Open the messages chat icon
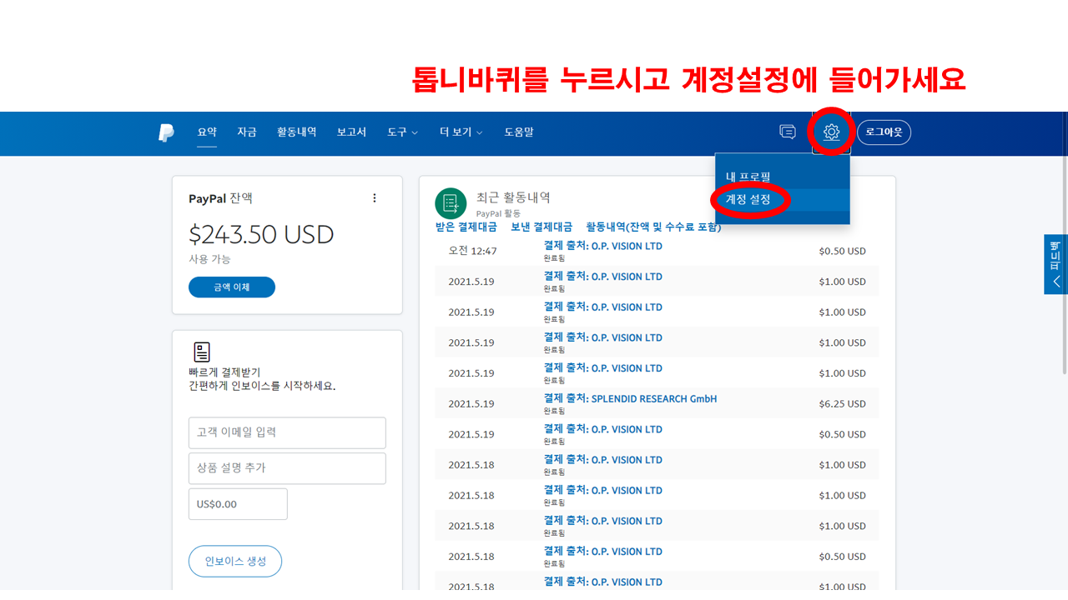The image size is (1068, 600). pyautogui.click(x=787, y=132)
